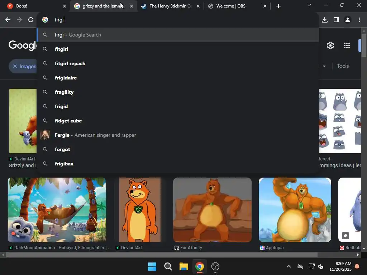Image resolution: width=367 pixels, height=275 pixels.
Task: Close The Henry Stickmin tab
Action: (198, 6)
